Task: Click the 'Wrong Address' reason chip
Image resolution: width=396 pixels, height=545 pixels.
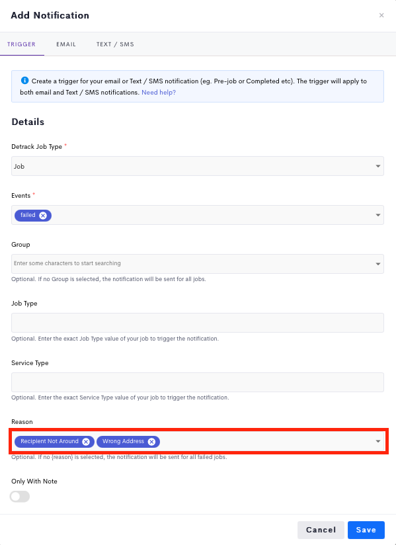Action: 123,441
